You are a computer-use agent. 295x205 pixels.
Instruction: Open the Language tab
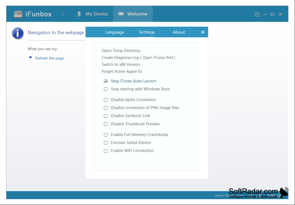pyautogui.click(x=115, y=32)
